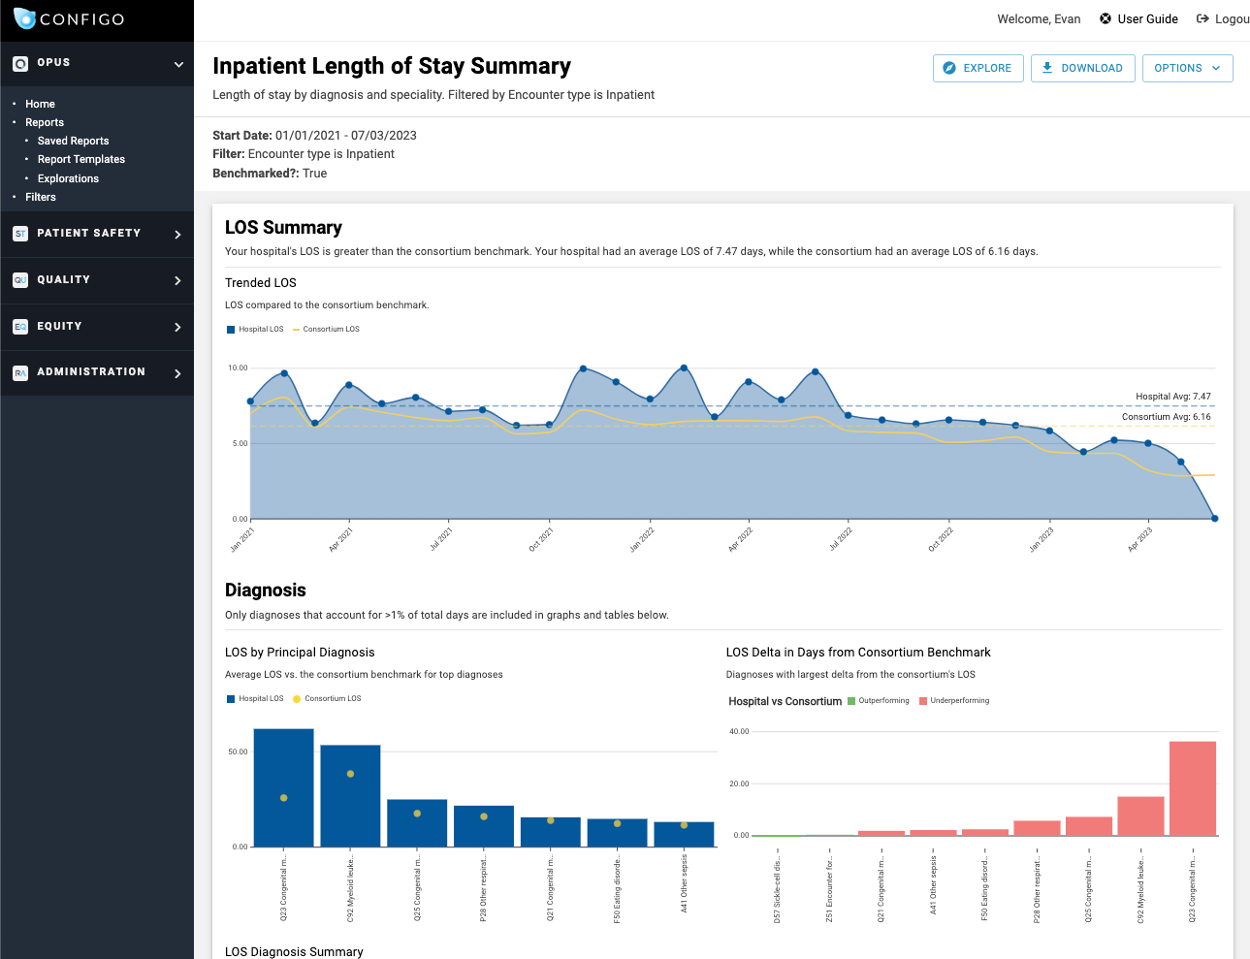Screen dimensions: 1250x959
Task: Click the Quality QU icon
Action: (x=20, y=280)
